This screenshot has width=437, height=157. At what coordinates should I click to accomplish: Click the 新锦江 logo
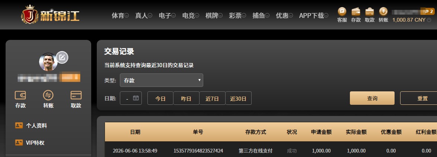click(x=51, y=14)
